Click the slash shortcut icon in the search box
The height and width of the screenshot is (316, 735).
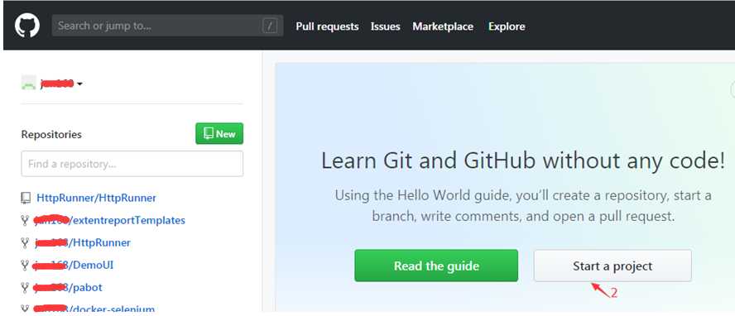point(270,26)
